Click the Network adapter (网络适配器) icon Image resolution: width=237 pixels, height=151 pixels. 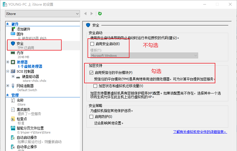[x=13, y=86]
